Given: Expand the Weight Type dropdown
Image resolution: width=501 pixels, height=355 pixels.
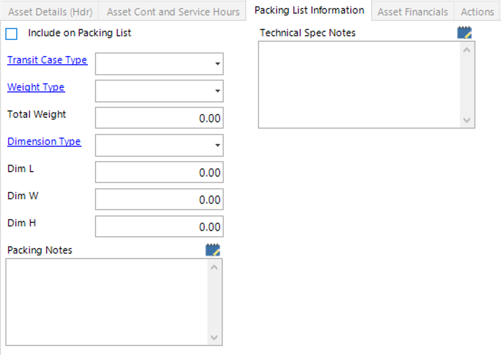Looking at the screenshot, I should [x=217, y=91].
